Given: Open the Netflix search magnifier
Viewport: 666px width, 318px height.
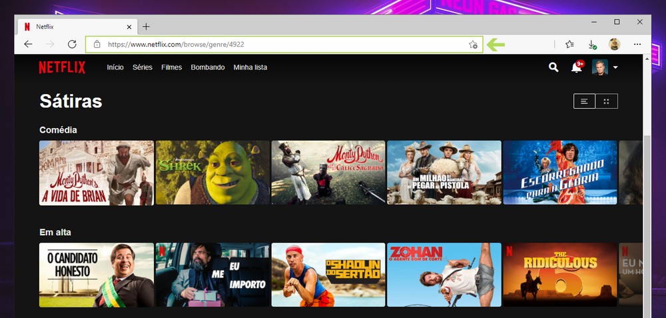Looking at the screenshot, I should pos(553,67).
